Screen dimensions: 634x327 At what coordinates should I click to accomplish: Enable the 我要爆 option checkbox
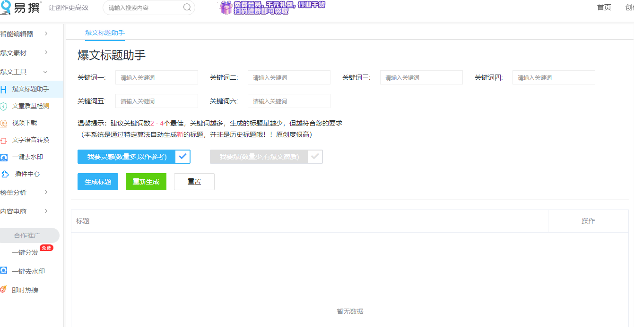pyautogui.click(x=315, y=157)
